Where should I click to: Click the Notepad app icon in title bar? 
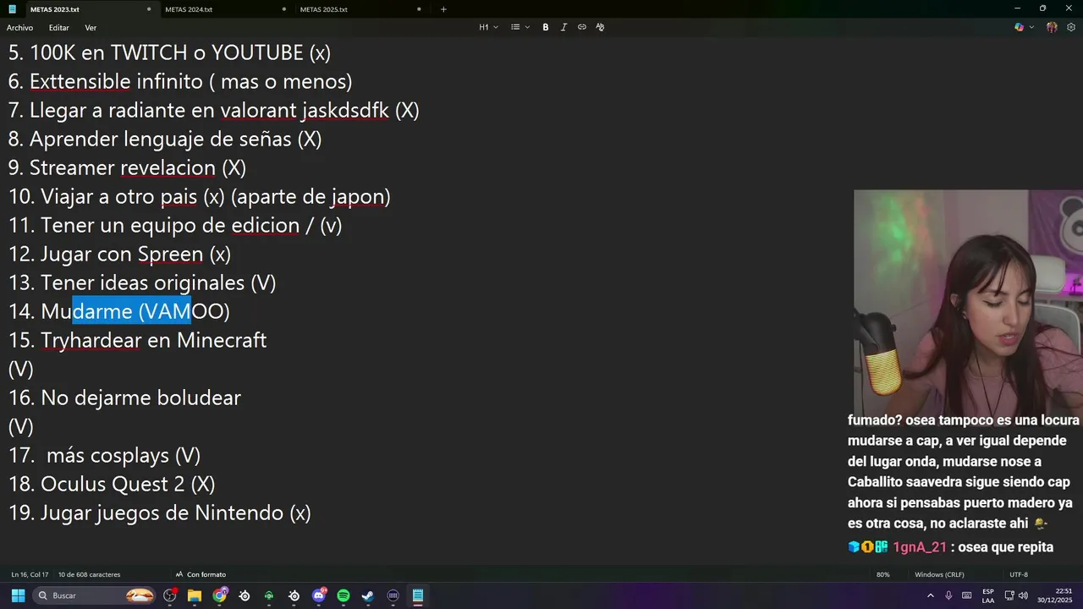click(12, 9)
